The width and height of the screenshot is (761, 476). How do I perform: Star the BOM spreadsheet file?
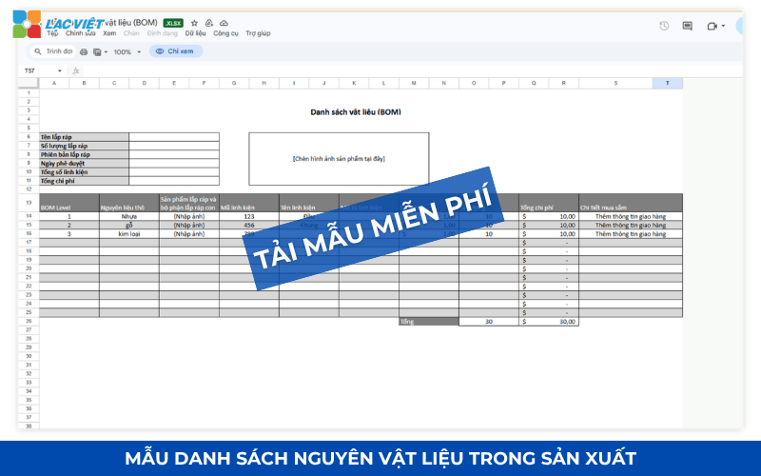point(194,23)
